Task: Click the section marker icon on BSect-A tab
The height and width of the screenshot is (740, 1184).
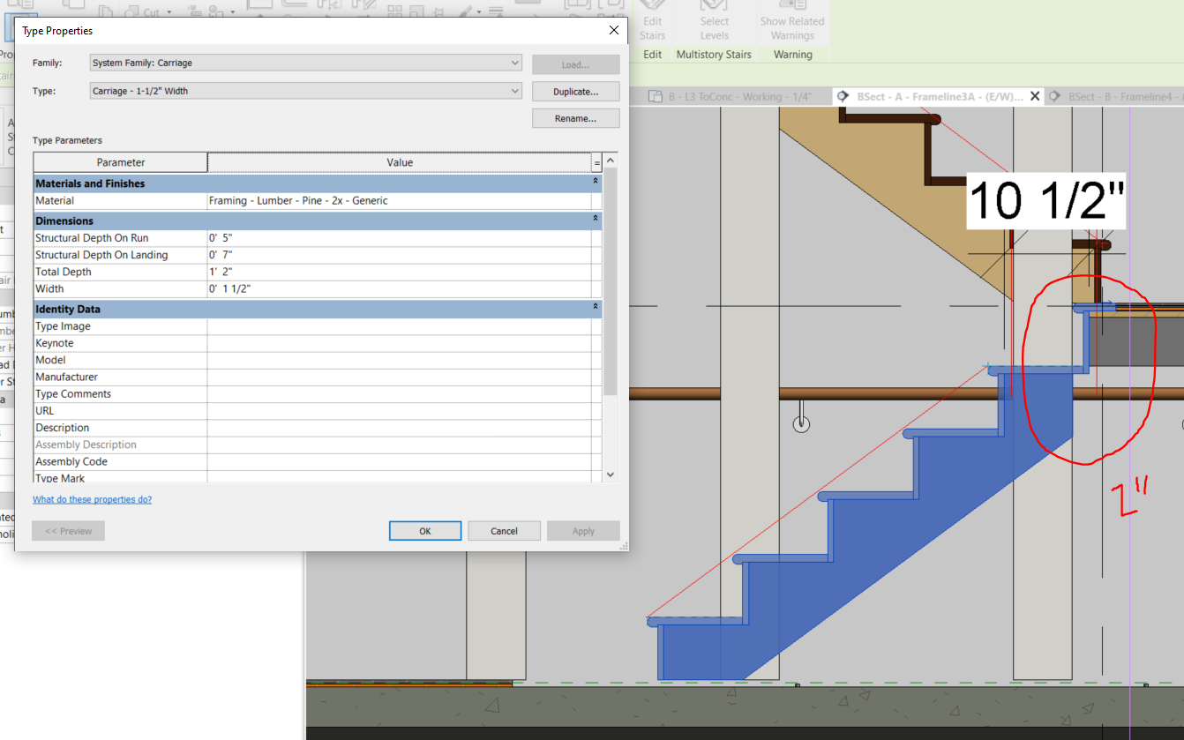Action: coord(843,95)
